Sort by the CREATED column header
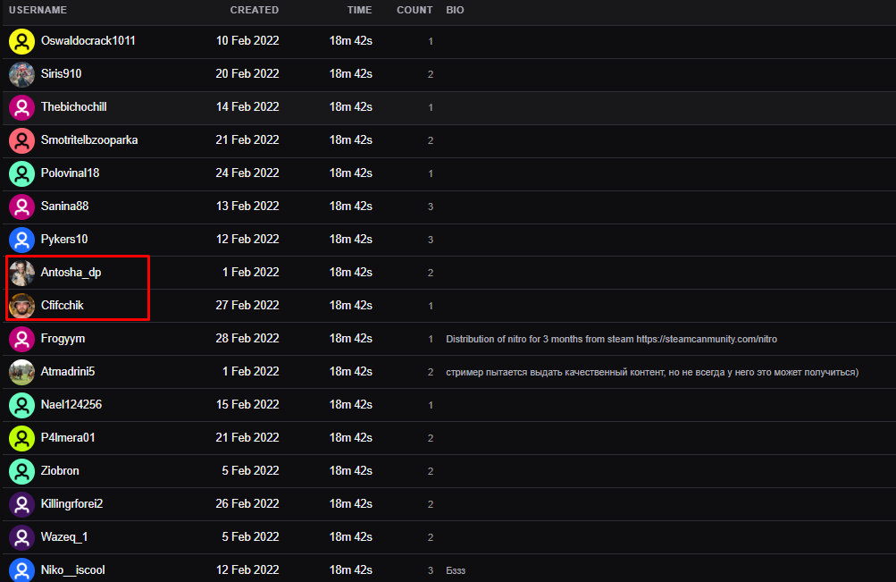 (254, 10)
